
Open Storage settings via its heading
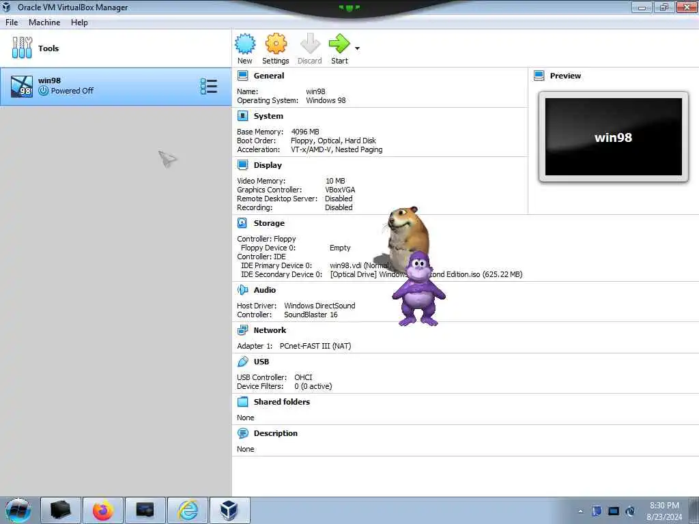click(x=269, y=223)
